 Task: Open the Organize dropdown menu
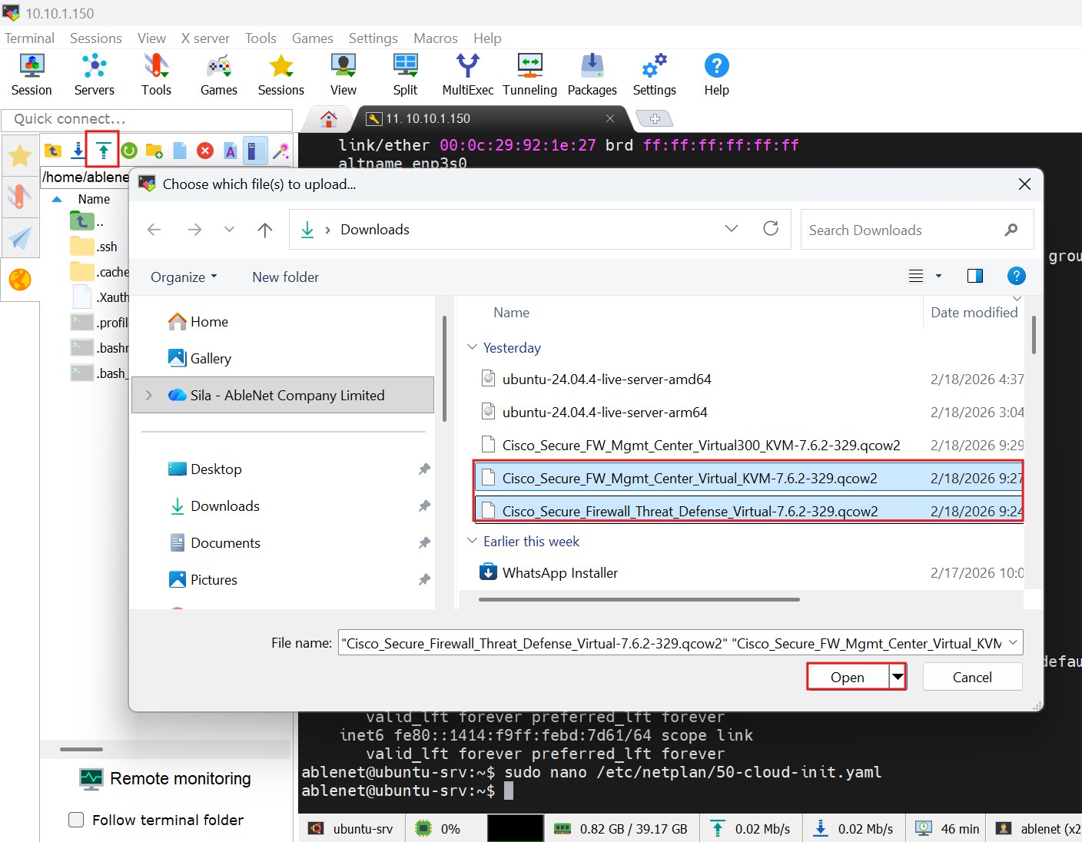coord(184,277)
